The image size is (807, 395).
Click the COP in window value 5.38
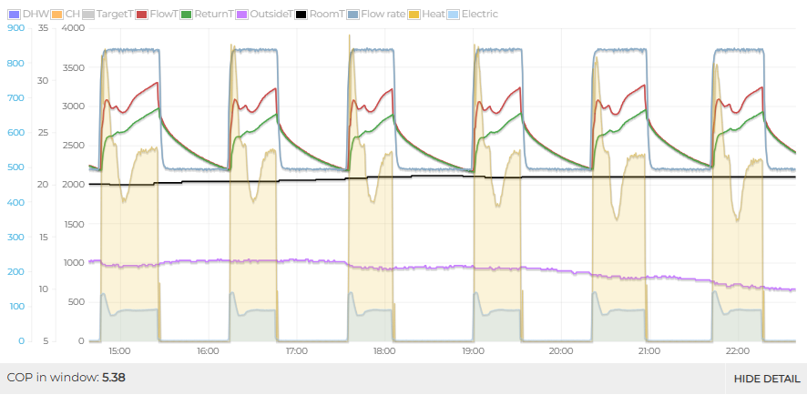pos(113,377)
